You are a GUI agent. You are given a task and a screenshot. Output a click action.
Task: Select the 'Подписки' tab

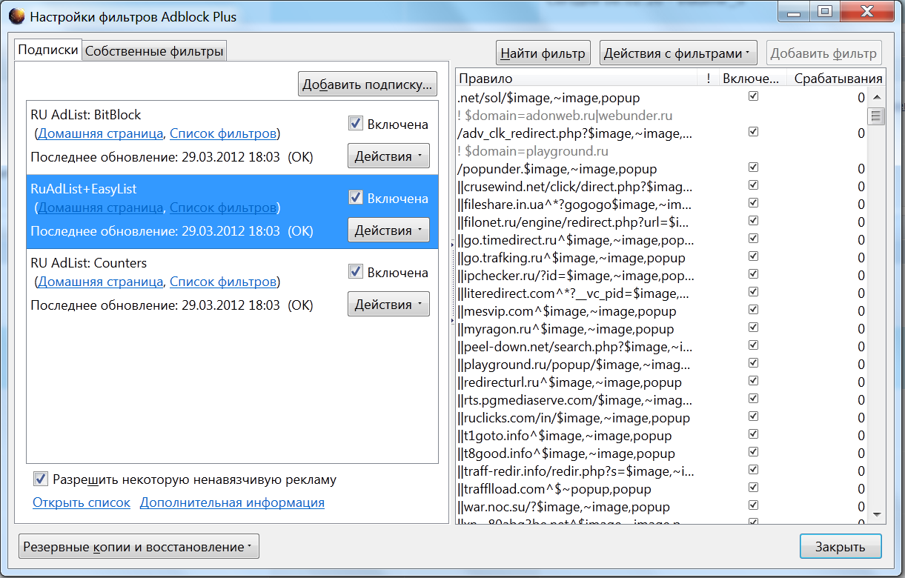pos(48,50)
